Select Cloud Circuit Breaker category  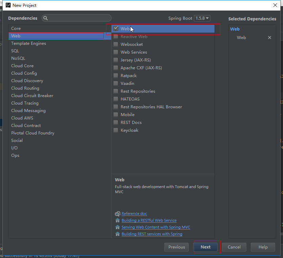pyautogui.click(x=60, y=96)
